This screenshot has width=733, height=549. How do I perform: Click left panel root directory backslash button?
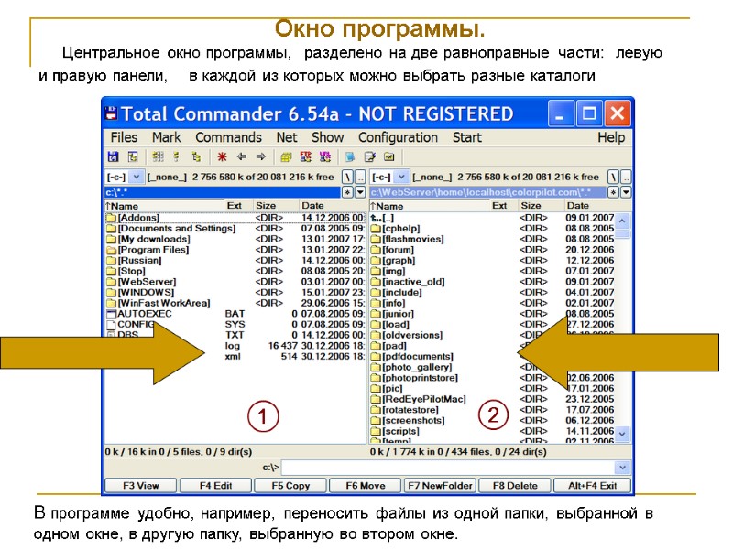[347, 177]
